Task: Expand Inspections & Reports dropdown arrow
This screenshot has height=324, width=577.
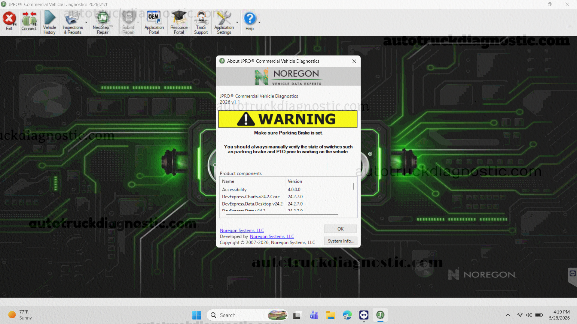Action: click(86, 22)
